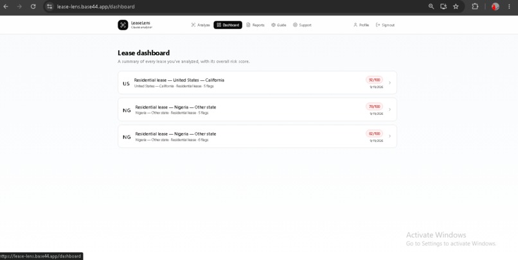Click the 92/100 risk score badge

pos(374,80)
